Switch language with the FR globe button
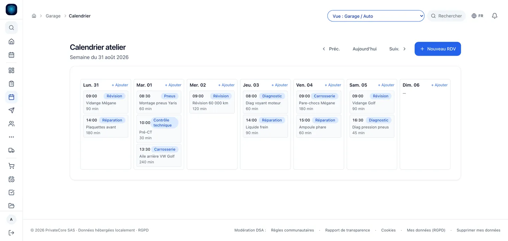Image resolution: width=508 pixels, height=241 pixels. pyautogui.click(x=477, y=16)
